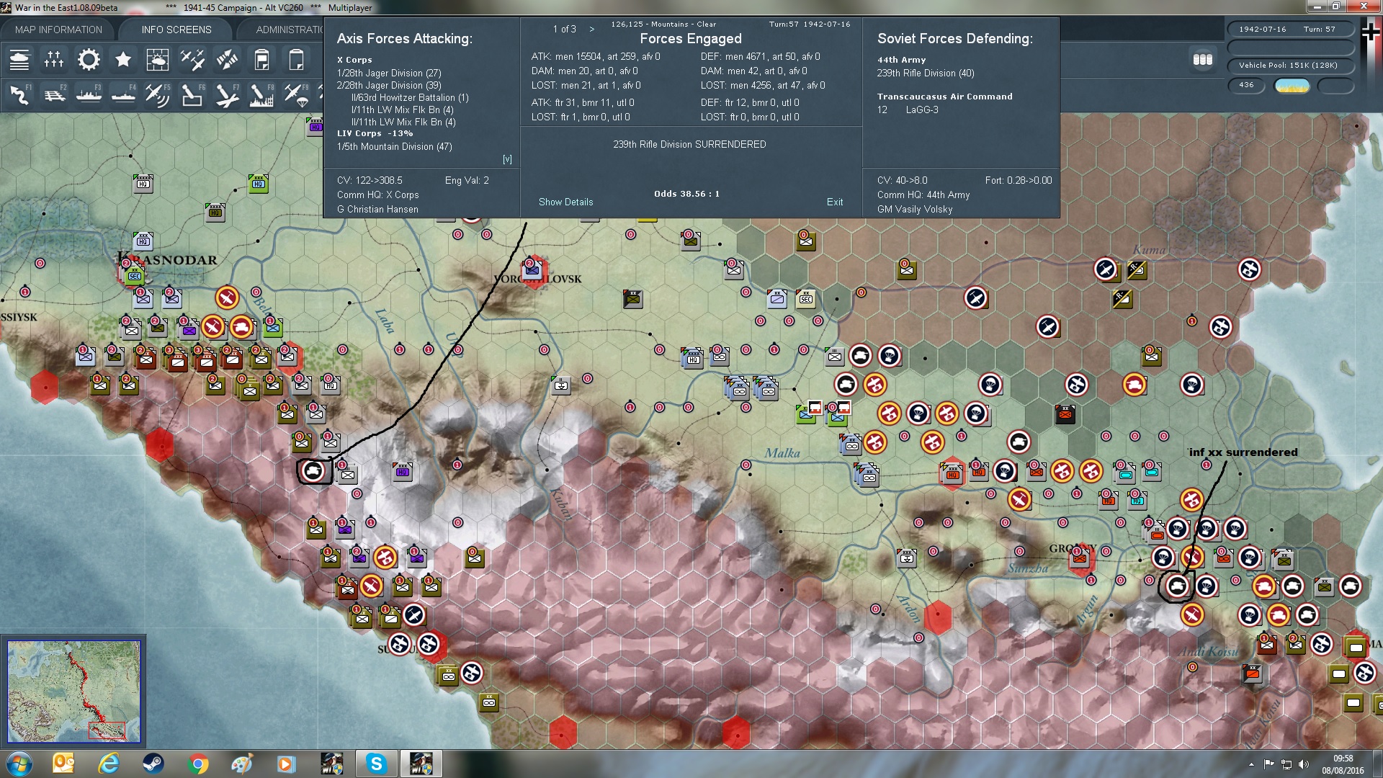Select F1 move mode icon

click(x=19, y=94)
